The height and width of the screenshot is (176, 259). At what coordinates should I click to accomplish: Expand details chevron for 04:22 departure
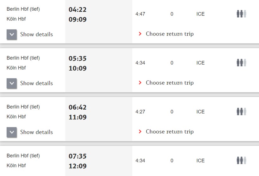12,34
